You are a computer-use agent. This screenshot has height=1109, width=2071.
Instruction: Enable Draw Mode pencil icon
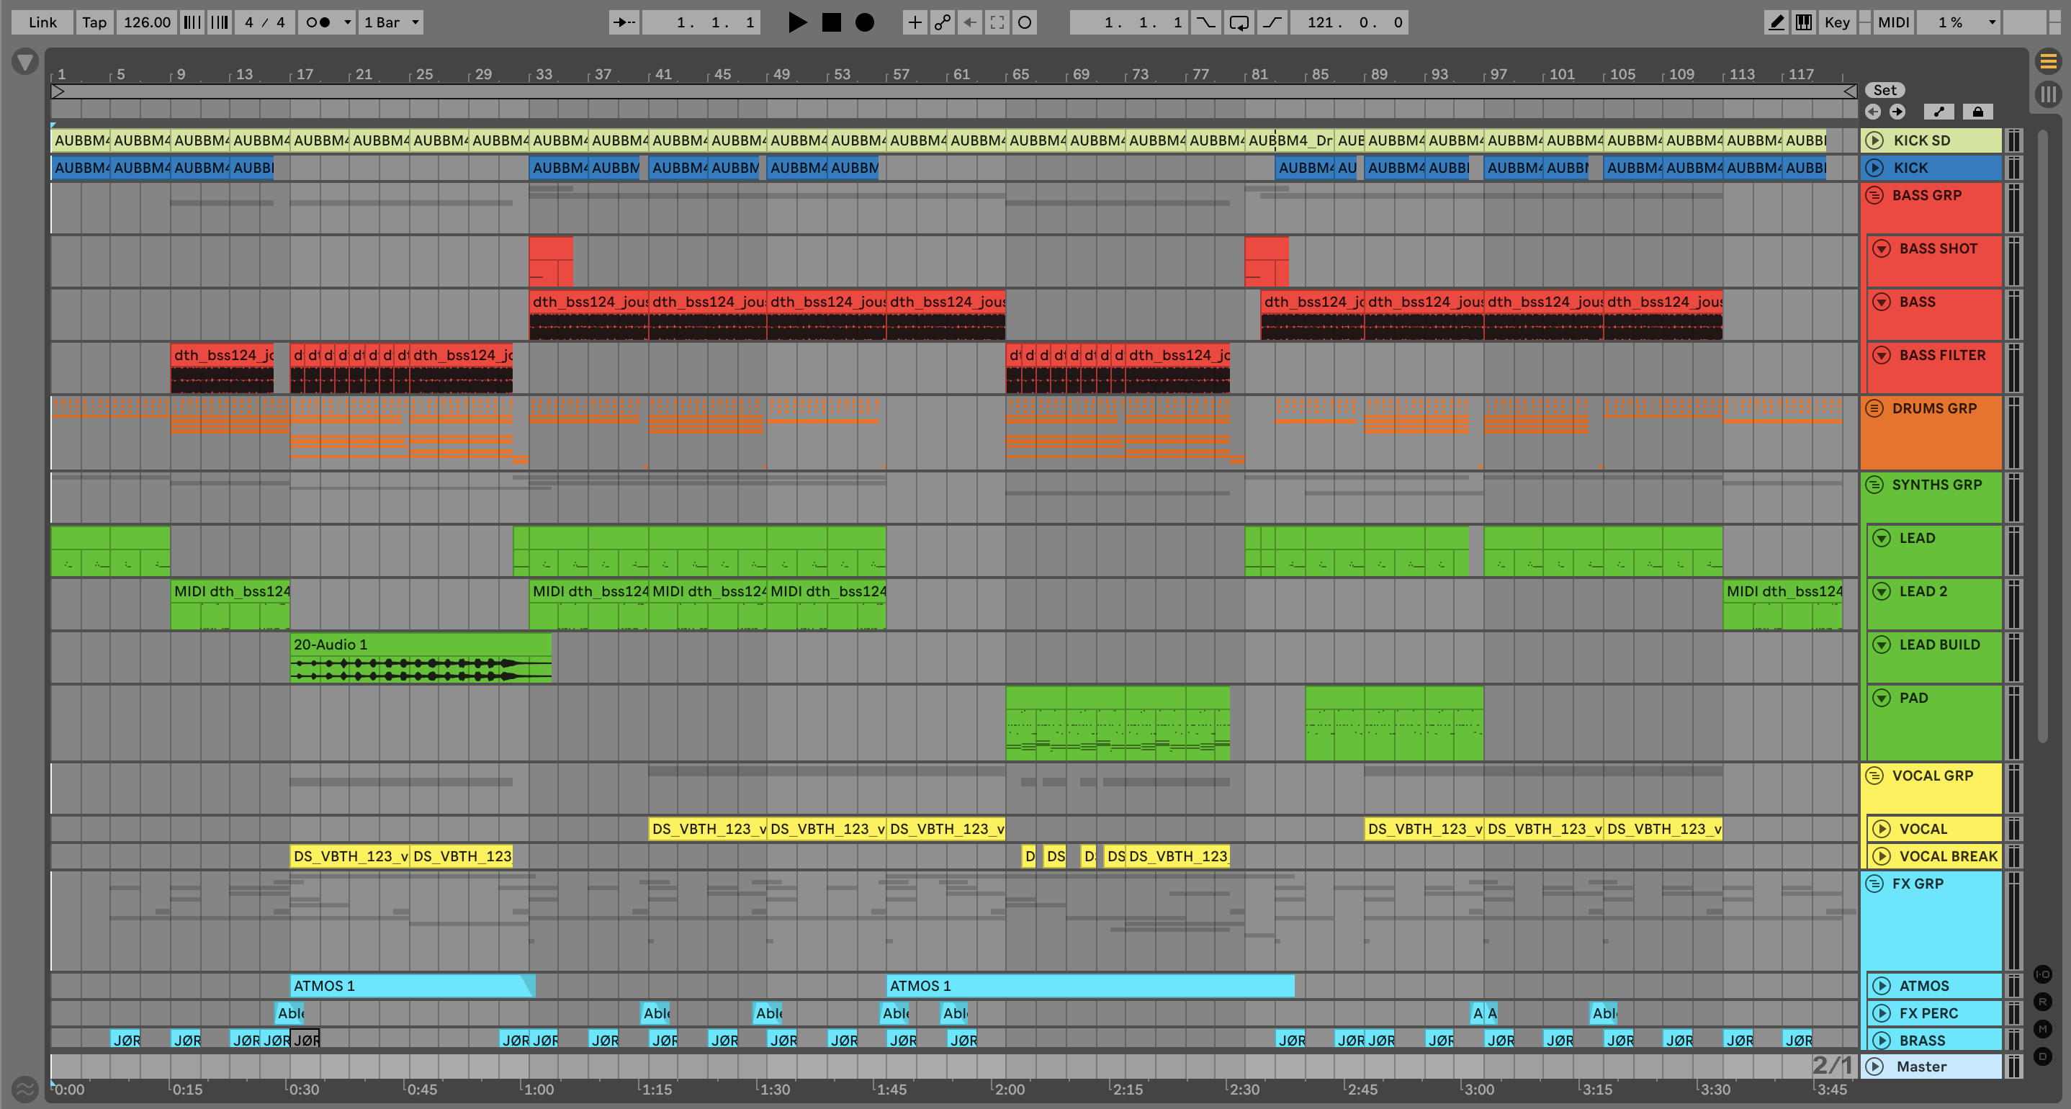click(x=1776, y=22)
